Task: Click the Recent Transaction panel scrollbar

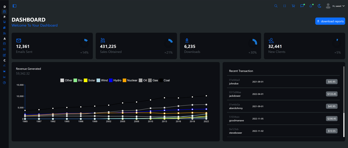Action: click(x=344, y=102)
